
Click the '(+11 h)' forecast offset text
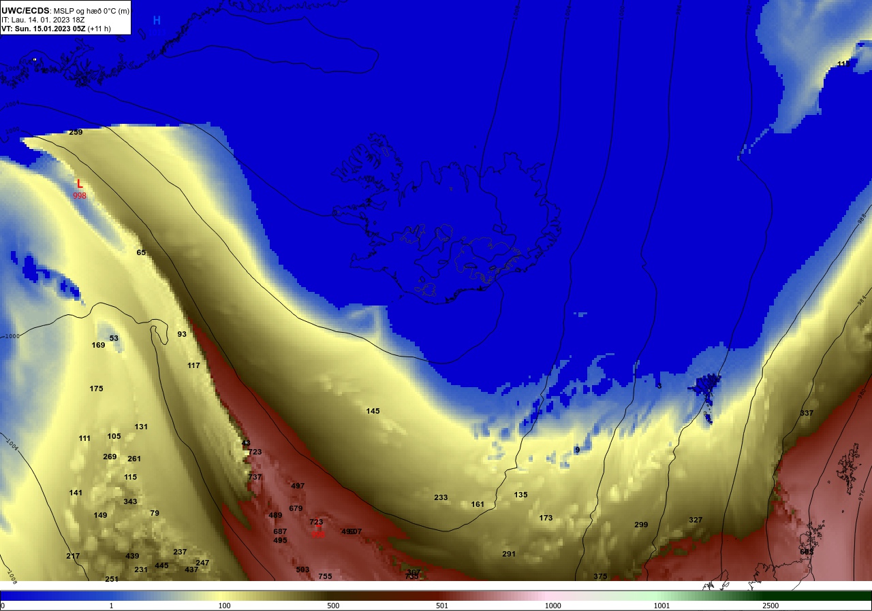click(x=99, y=29)
